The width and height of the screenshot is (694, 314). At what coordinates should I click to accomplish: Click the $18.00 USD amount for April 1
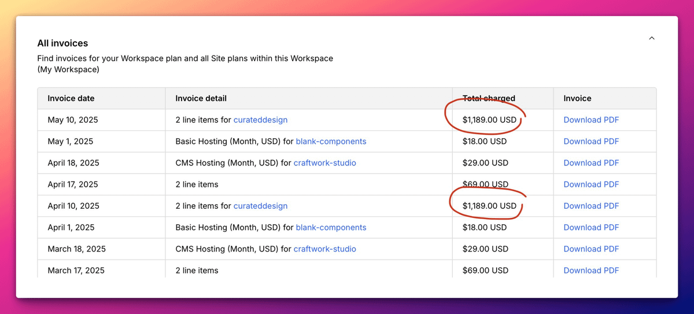[x=485, y=227]
